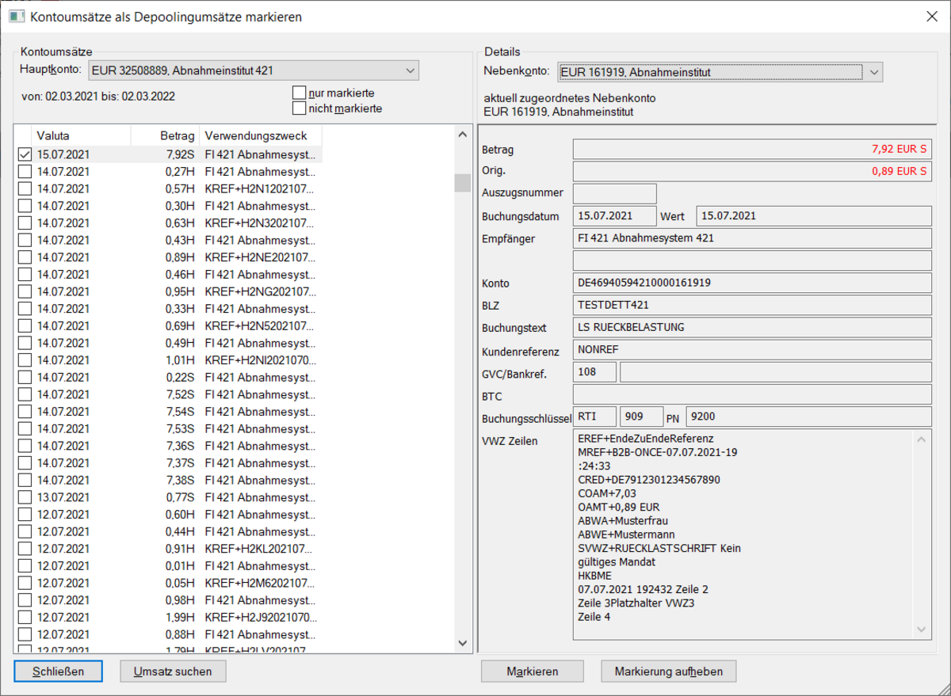The width and height of the screenshot is (951, 696).
Task: Enable the 'nur markierte' checkbox
Action: (x=300, y=93)
